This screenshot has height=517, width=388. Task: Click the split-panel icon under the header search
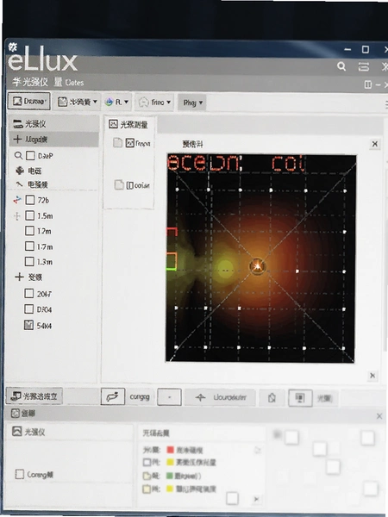pyautogui.click(x=368, y=84)
